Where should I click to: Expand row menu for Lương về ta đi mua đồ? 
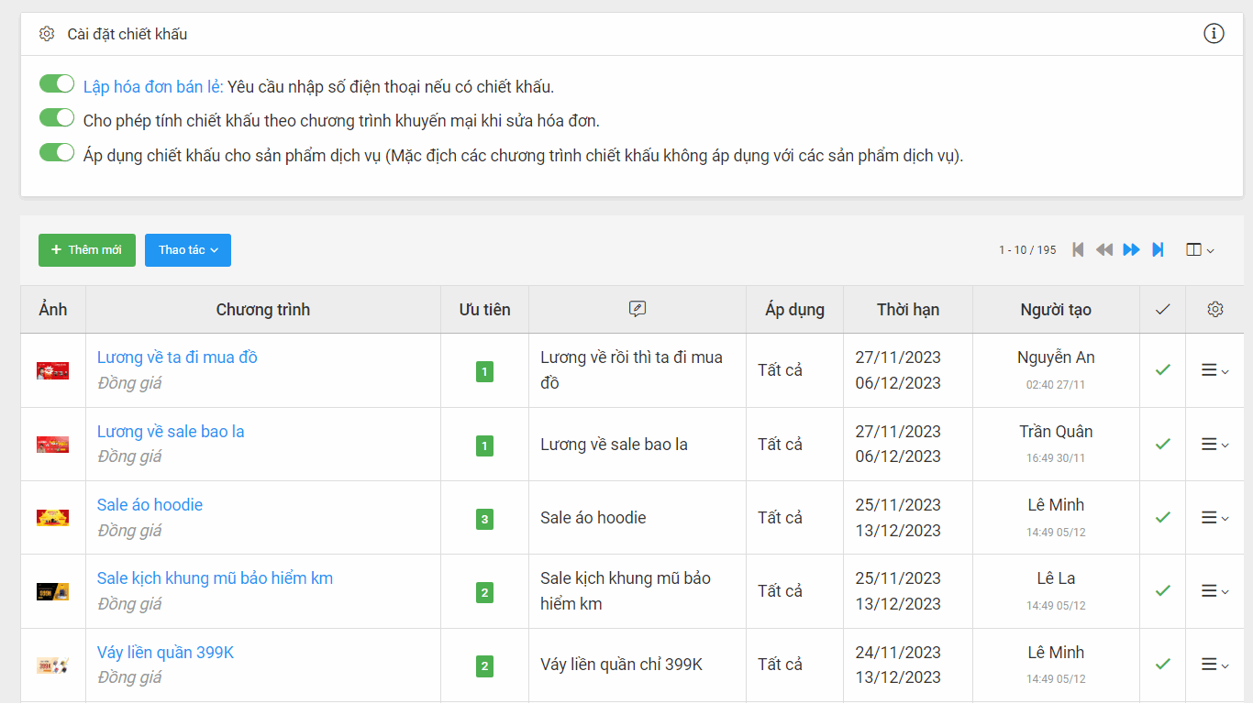1214,370
